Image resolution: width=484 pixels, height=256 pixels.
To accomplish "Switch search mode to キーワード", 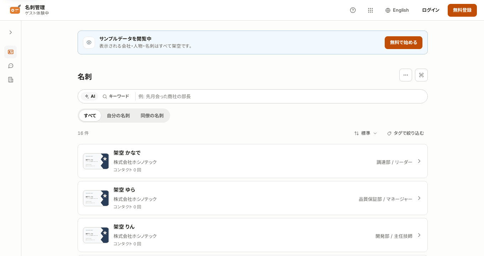I will point(116,96).
